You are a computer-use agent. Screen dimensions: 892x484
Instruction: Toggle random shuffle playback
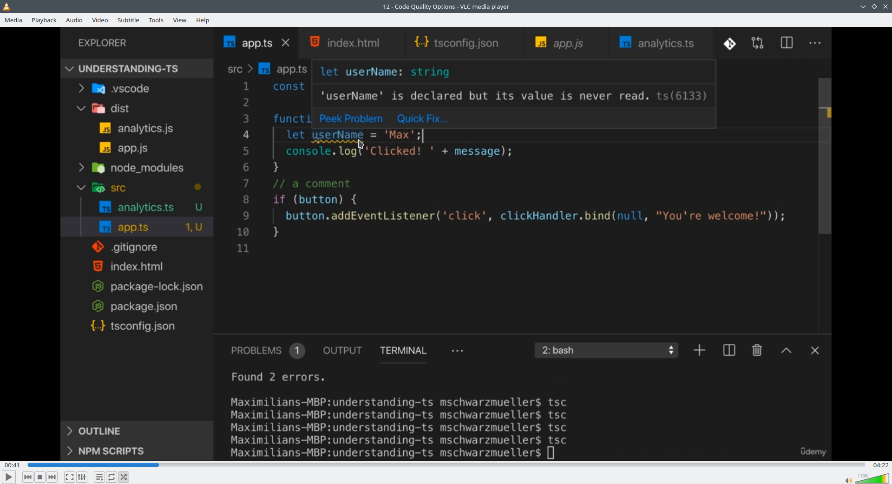point(124,477)
